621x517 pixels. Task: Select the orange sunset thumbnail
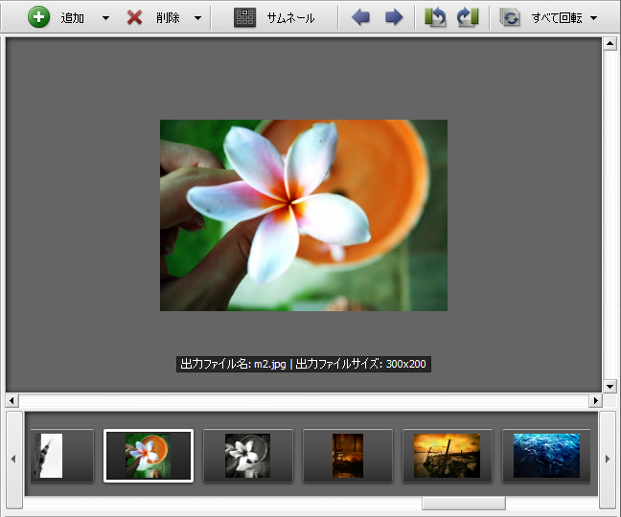[x=447, y=456]
